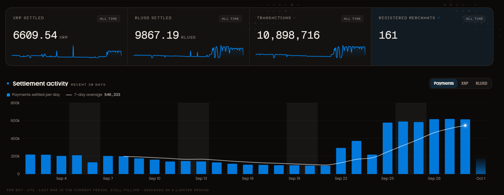Screen dimensions: 504x195
Task: Click the Sep 16 bar in the chart
Action: 248,169
